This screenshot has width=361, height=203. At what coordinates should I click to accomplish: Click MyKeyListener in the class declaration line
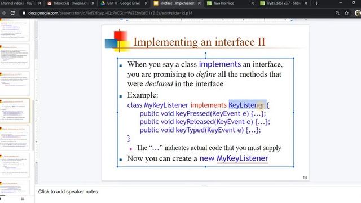[x=166, y=105]
